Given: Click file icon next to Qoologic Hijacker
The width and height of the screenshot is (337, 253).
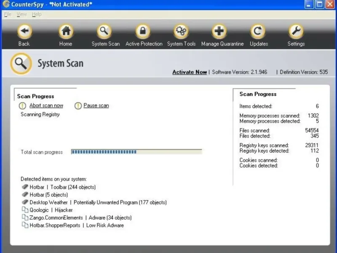Looking at the screenshot, I should tap(25, 210).
